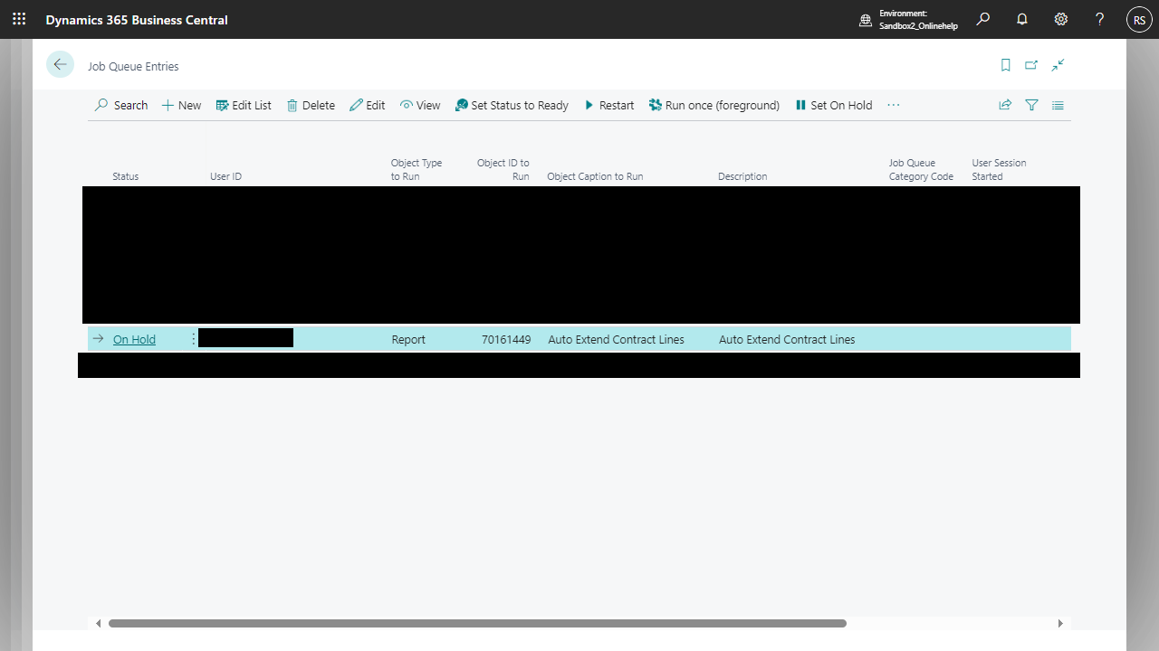Open the RS user account avatar
1159x651 pixels.
click(1139, 19)
